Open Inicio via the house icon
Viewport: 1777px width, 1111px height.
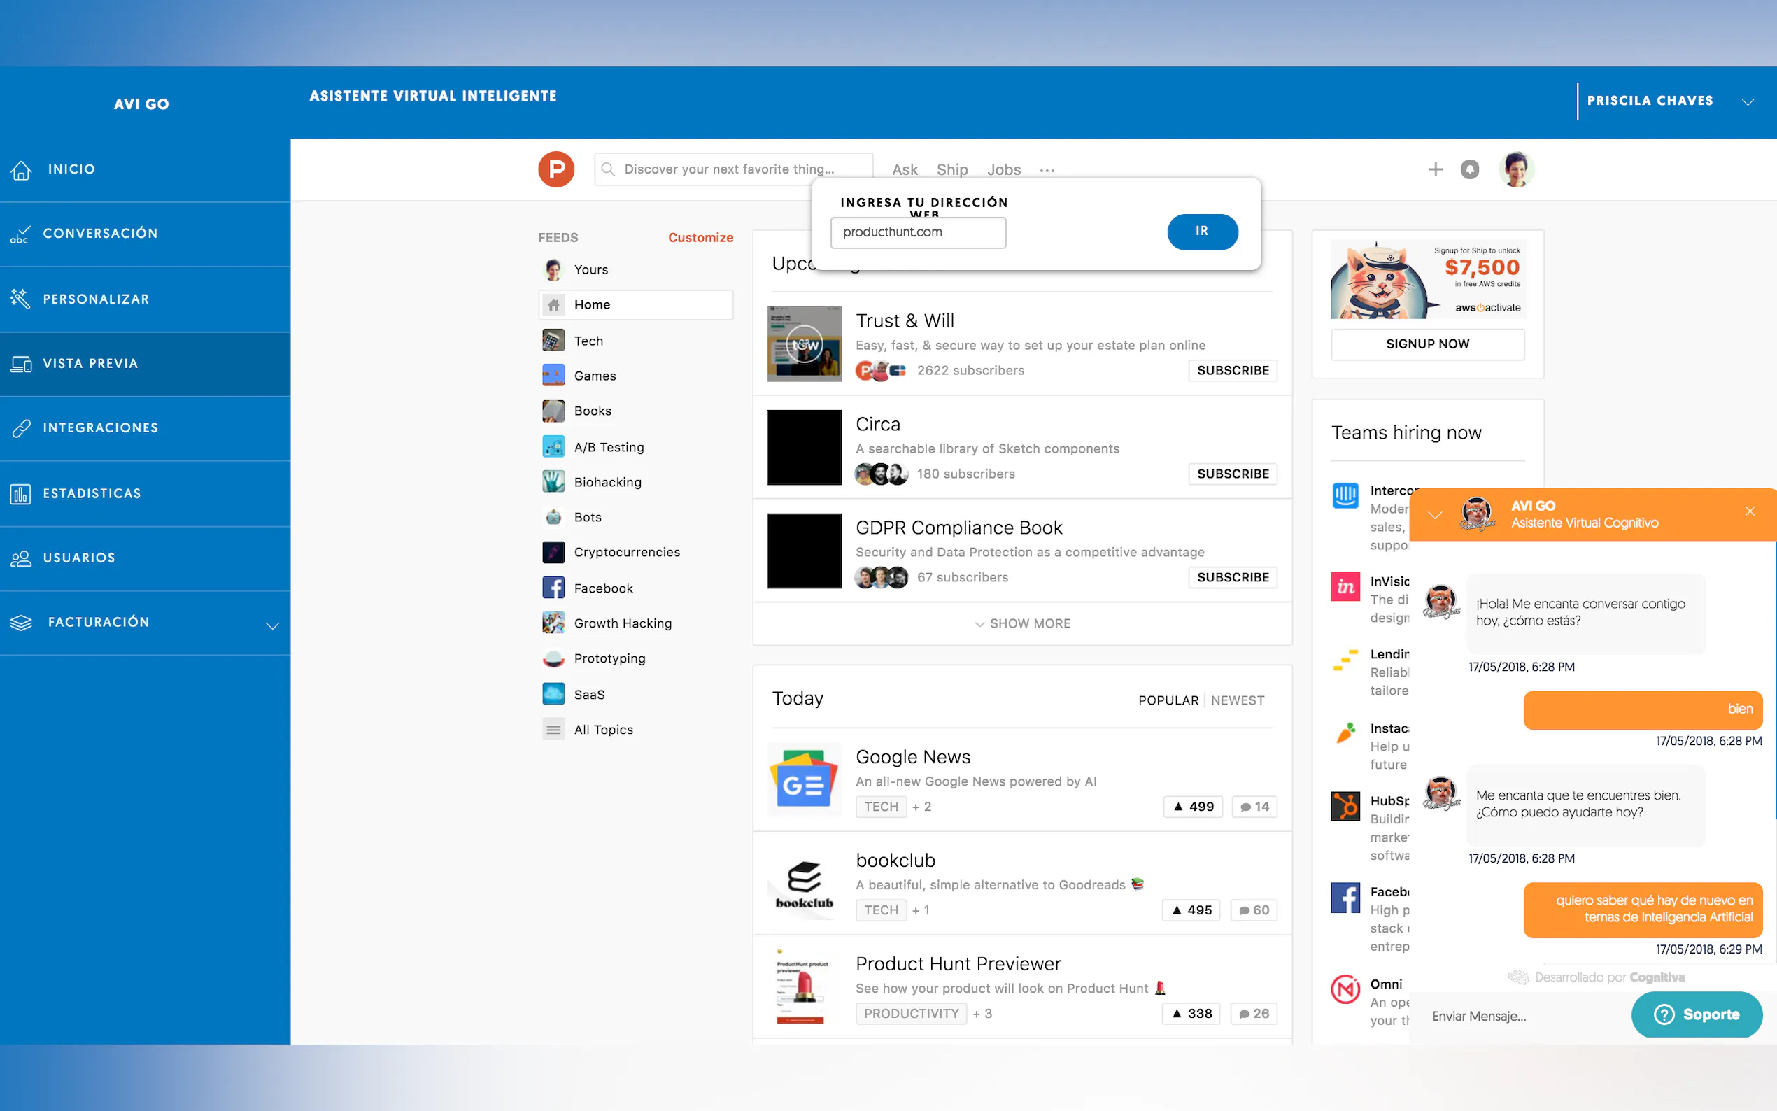pyautogui.click(x=21, y=170)
